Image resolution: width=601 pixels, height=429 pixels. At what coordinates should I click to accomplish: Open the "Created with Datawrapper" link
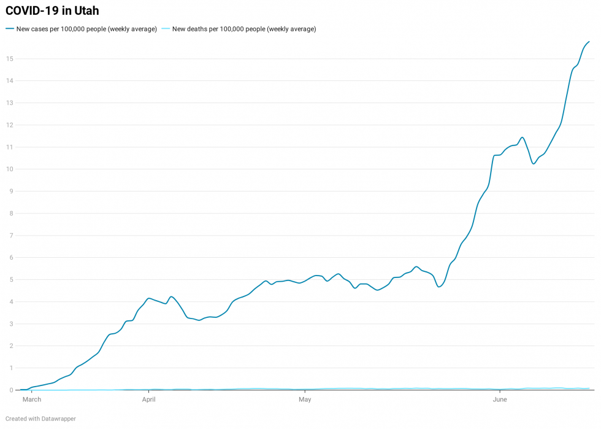[x=40, y=419]
